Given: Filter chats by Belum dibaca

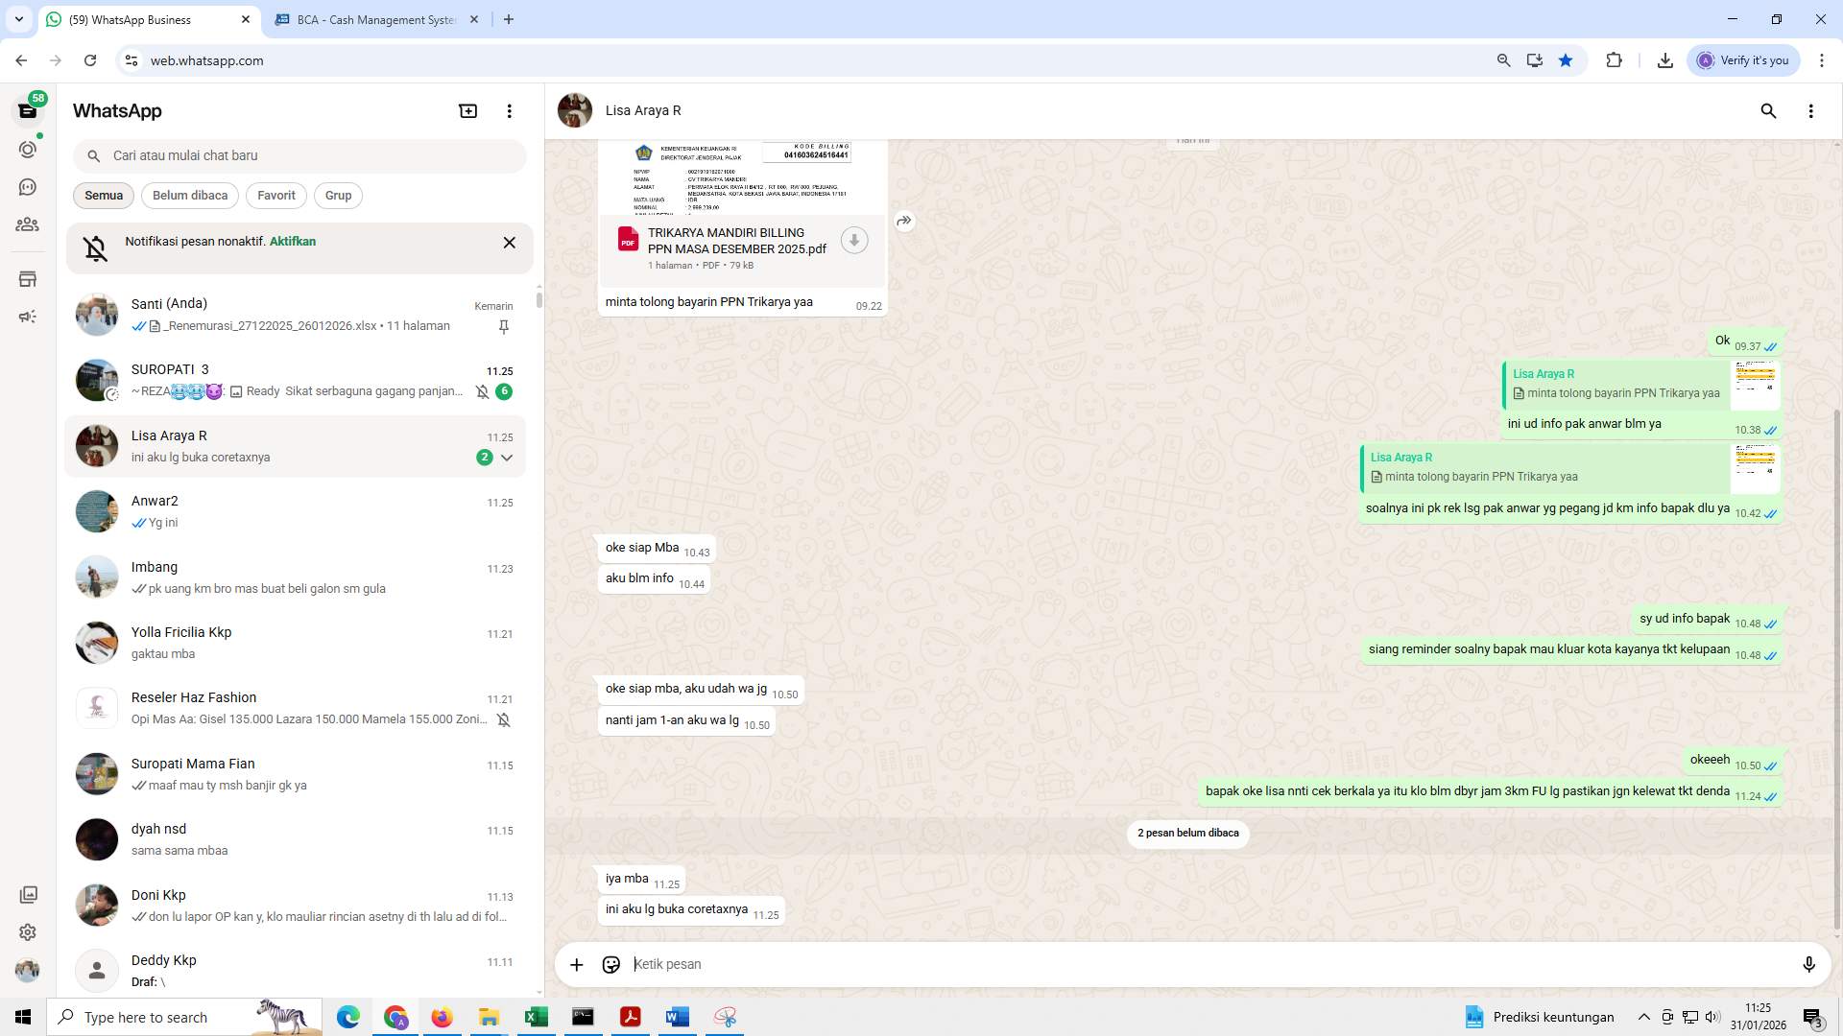Looking at the screenshot, I should (189, 195).
